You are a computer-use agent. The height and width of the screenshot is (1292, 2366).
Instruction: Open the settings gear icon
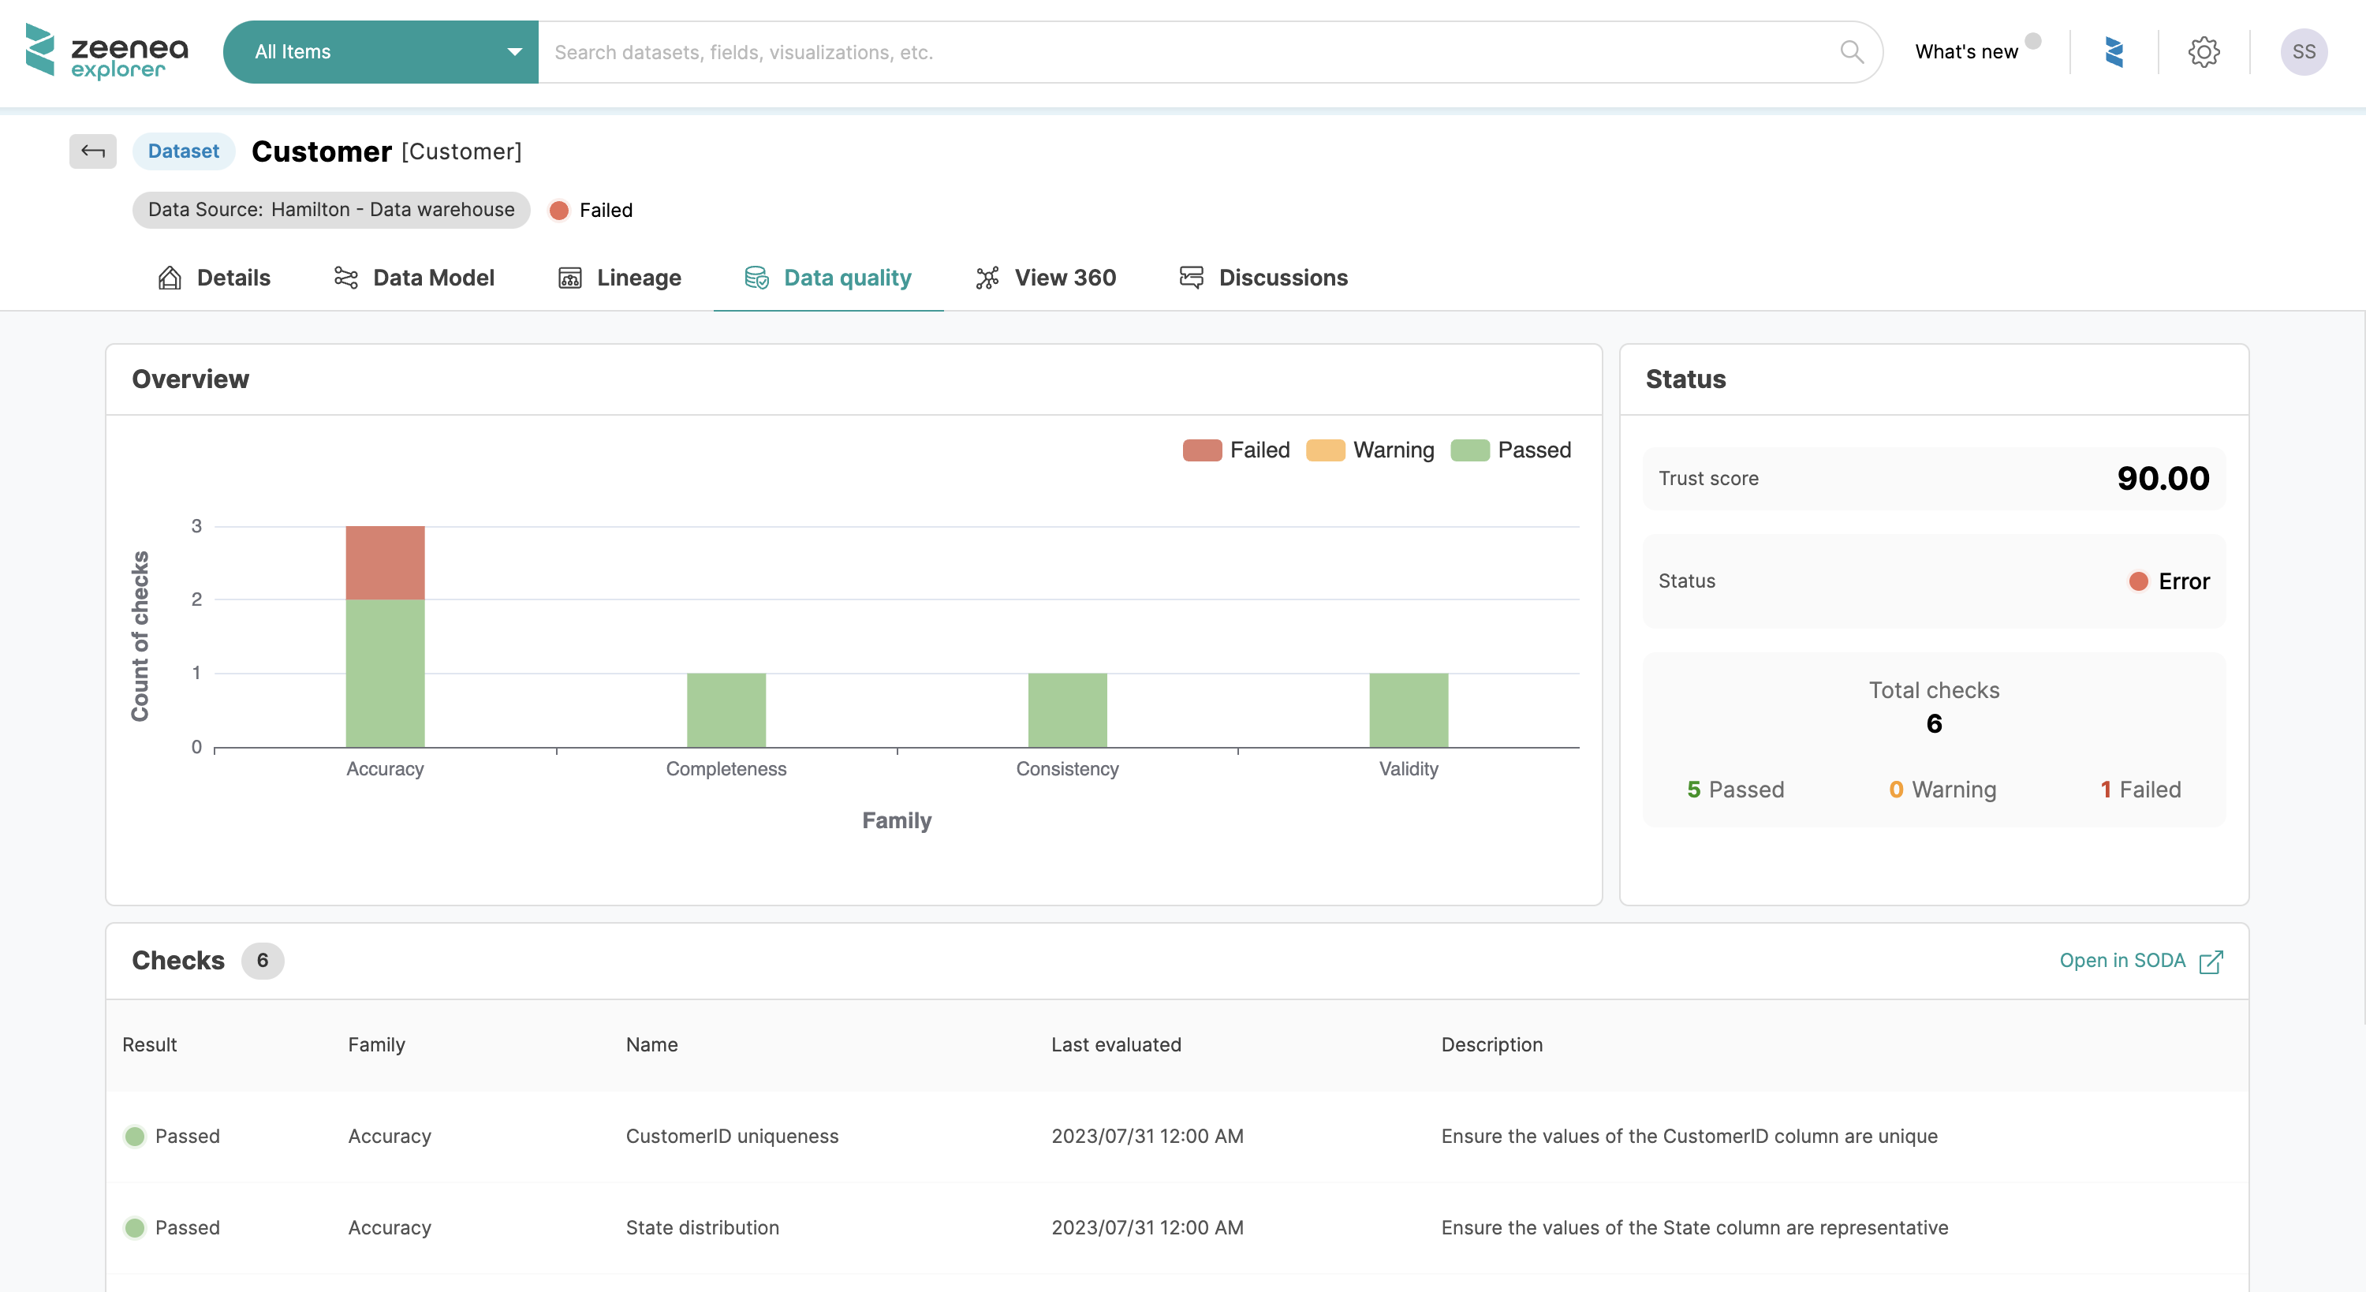coord(2204,52)
